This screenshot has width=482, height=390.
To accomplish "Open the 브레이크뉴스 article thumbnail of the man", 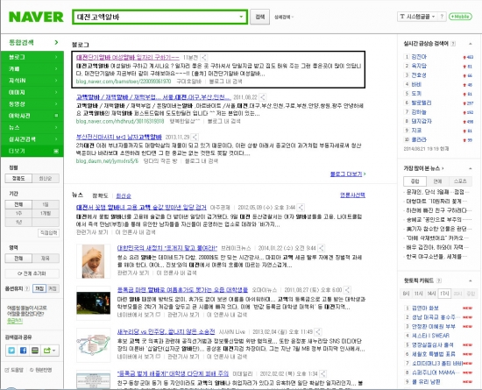I will (94, 261).
